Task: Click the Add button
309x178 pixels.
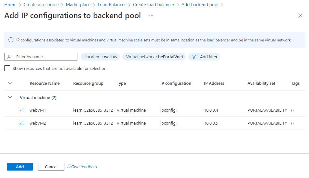Action: [20, 167]
